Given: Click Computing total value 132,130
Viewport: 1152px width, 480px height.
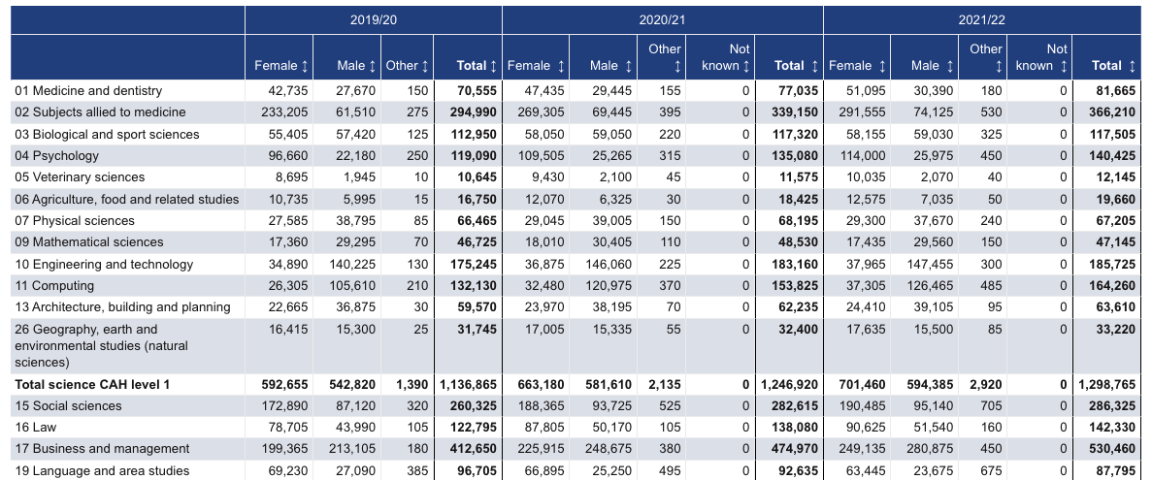Looking at the screenshot, I should 474,285.
